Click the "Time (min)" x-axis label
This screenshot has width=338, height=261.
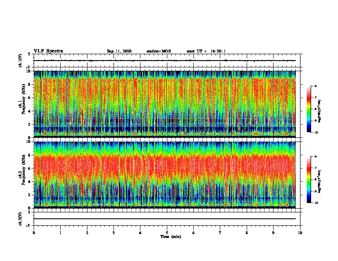(171, 237)
